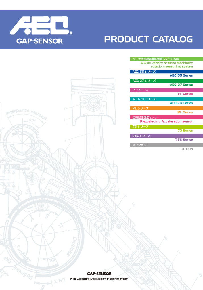203x290 pixels.
Task: Open the AEC-76 Series text link
Action: (x=181, y=103)
